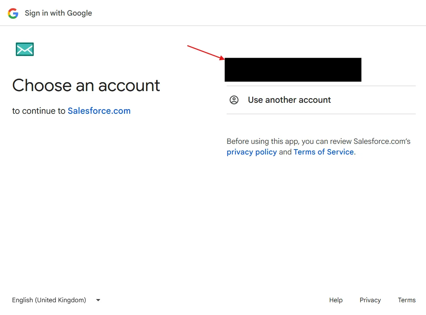
Task: Click the green envelope app icon
Action: (25, 49)
